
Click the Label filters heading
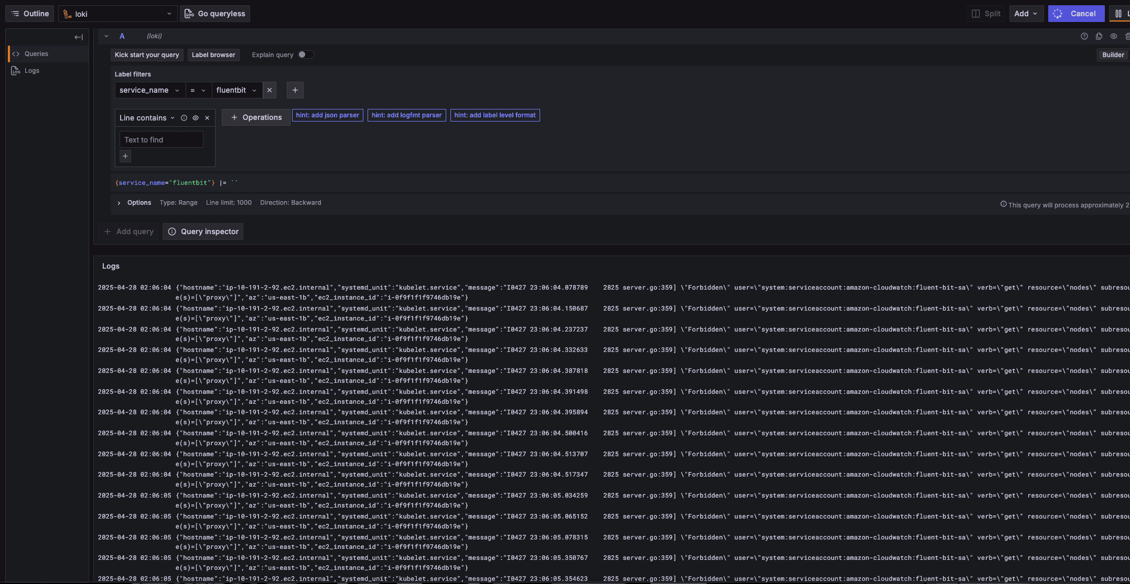pyautogui.click(x=133, y=74)
